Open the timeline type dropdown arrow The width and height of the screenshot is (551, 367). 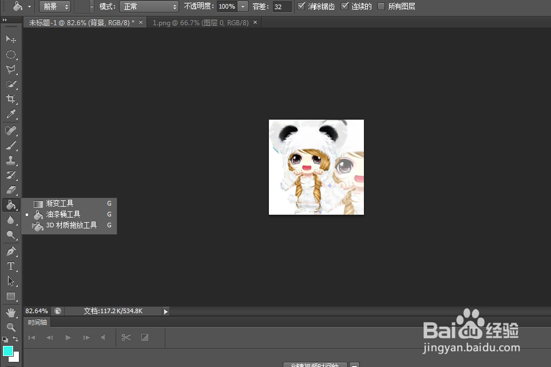(355, 365)
